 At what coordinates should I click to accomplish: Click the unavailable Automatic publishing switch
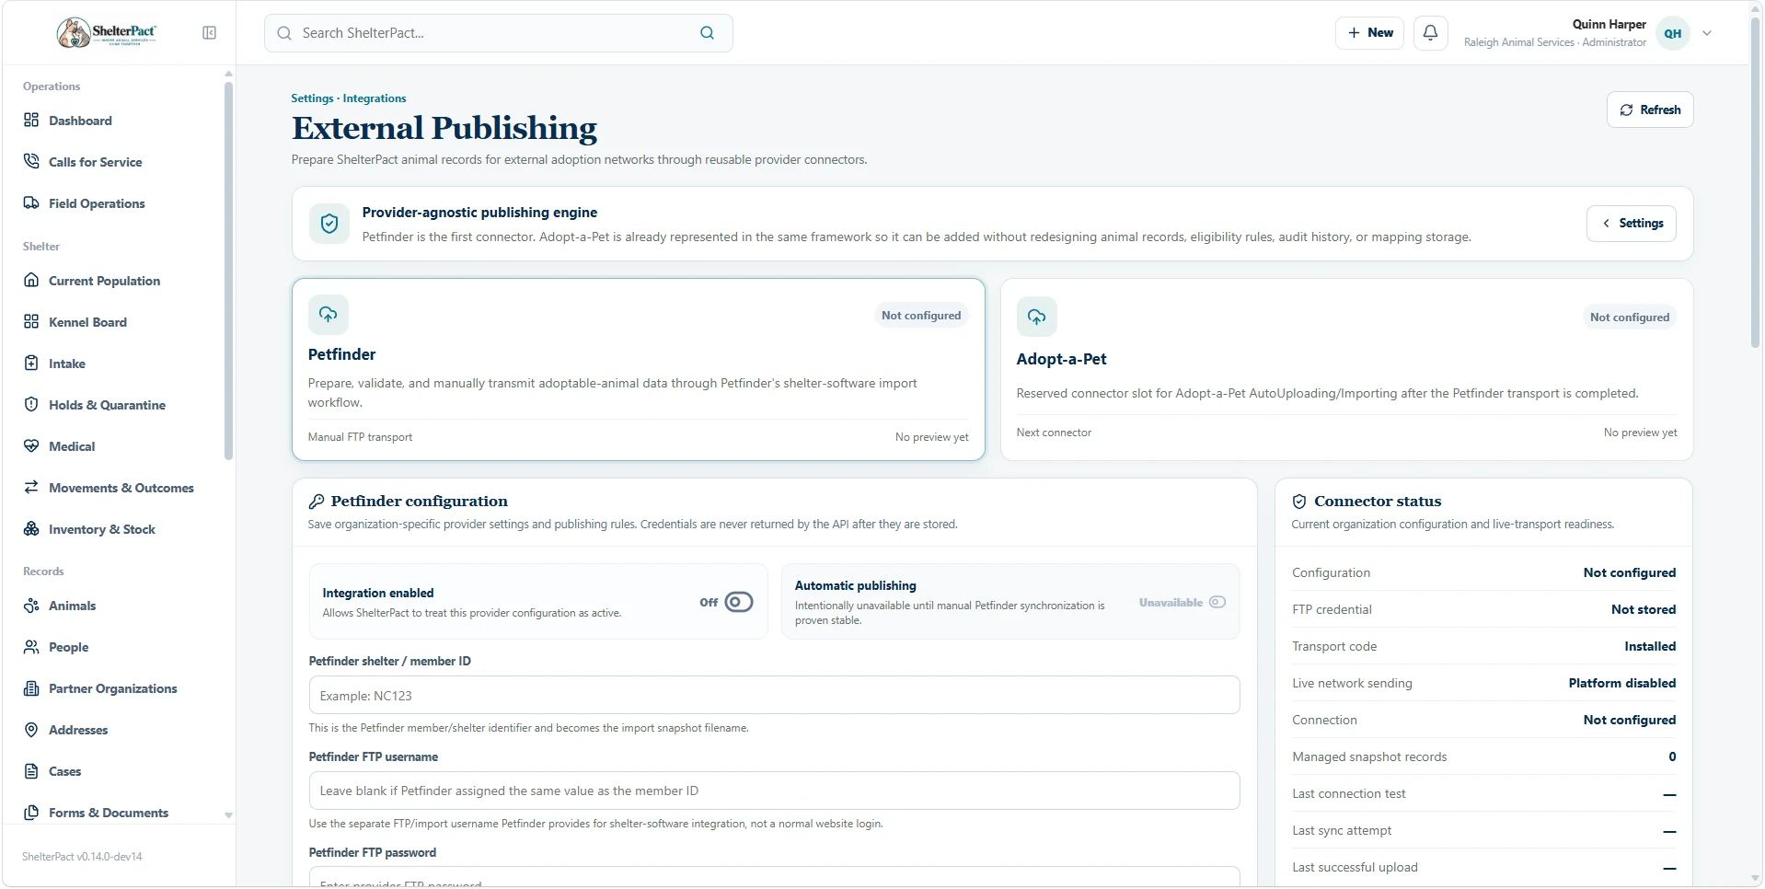[1217, 602]
